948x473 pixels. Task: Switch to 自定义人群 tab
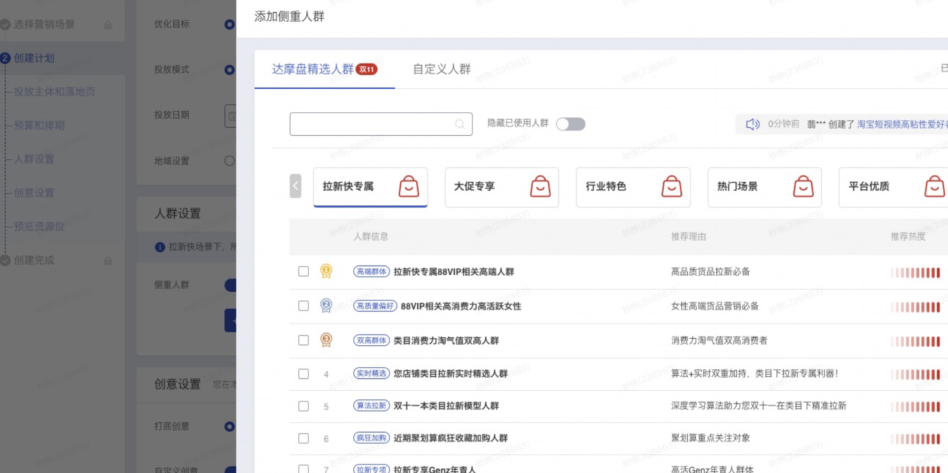[442, 69]
